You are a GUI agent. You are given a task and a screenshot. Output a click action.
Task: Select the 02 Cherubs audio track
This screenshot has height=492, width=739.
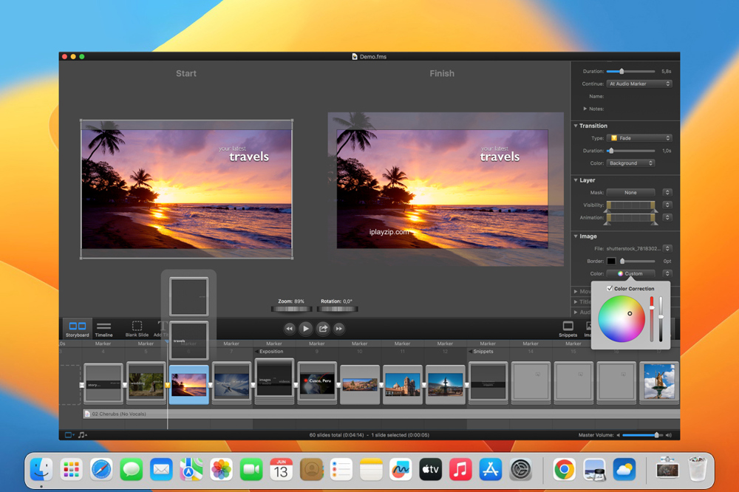tap(381, 414)
